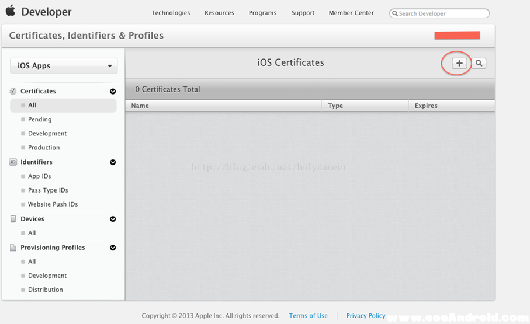Click the Devices phone icon in sidebar
This screenshot has width=530, height=324.
pos(13,219)
